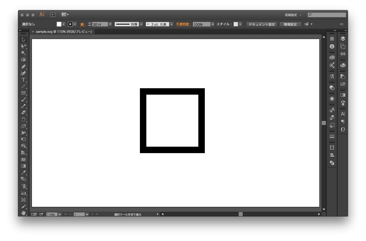366x241 pixels.
Task: Choose the Magic Wand tool
Action: pos(23,53)
